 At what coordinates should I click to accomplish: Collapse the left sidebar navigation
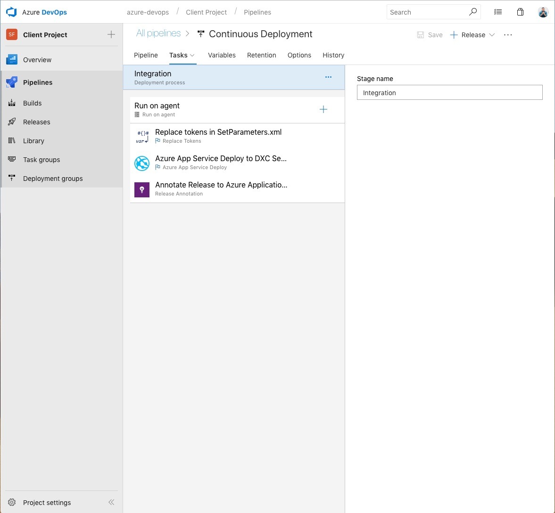coord(111,503)
